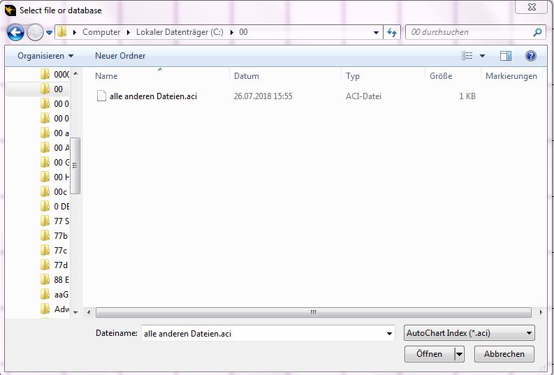Click the Abbrechen button

[504, 354]
